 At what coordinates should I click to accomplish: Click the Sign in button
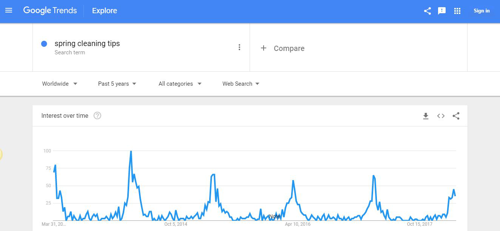point(481,11)
